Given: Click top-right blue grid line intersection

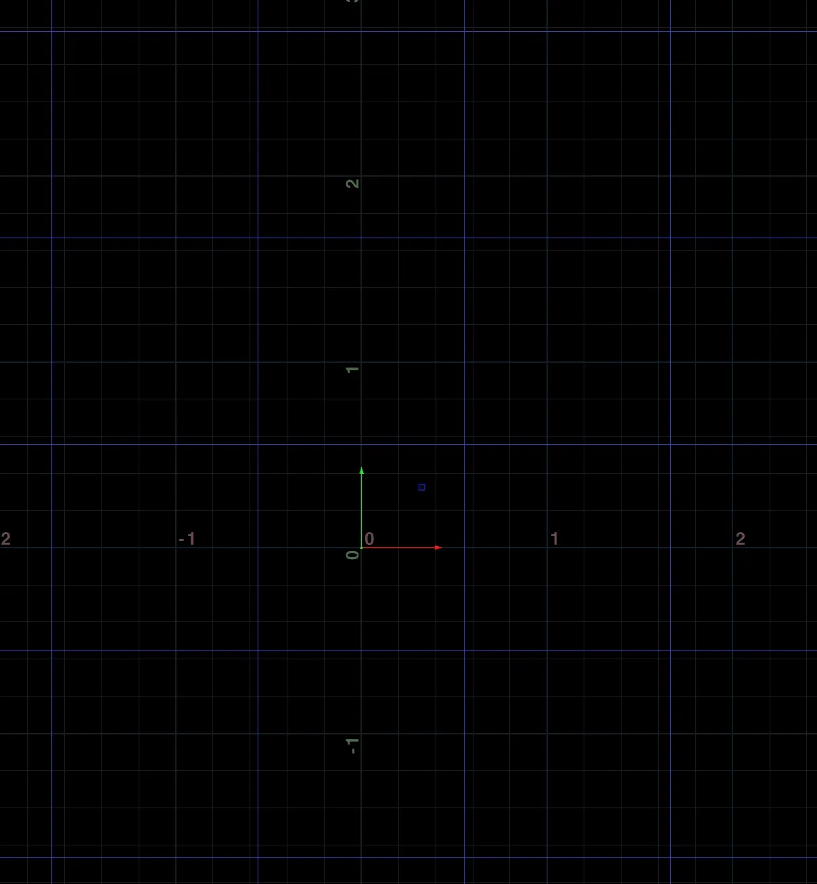Looking at the screenshot, I should [670, 31].
